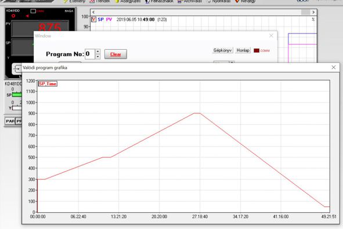
Task: Toggle the PV trend legend label
Action: 109,20
